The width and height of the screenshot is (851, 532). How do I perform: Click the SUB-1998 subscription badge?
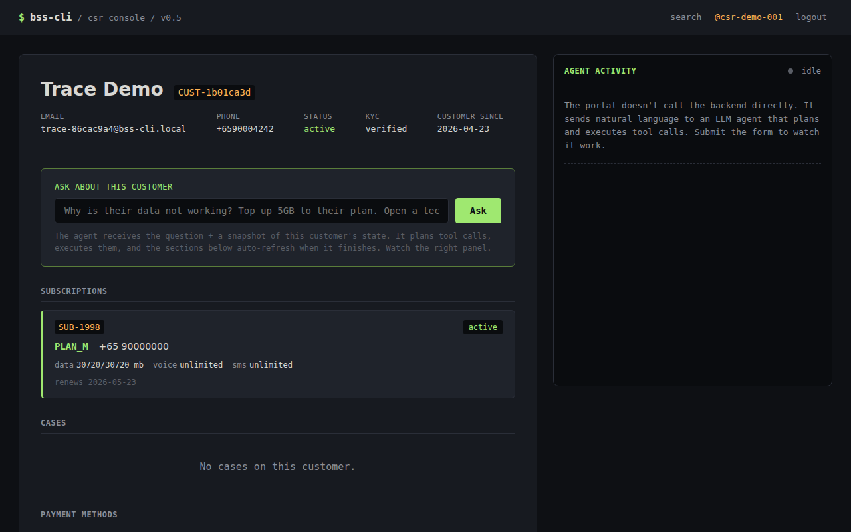coord(79,327)
